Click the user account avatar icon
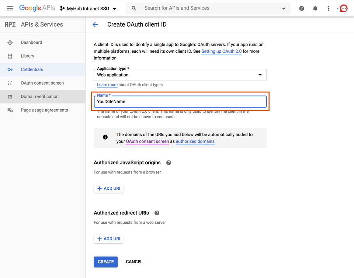The width and height of the screenshot is (354, 278). point(344,8)
